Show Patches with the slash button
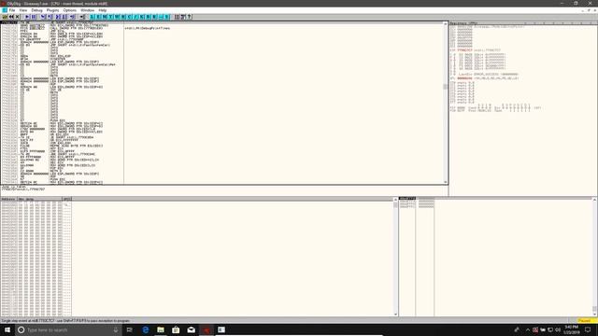Viewport: 598px width, 336px height. click(135, 17)
